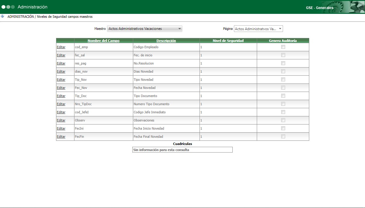
Task: Toggle Genera Auditoría checkbox for Tip_Doc
Action: tap(283, 96)
